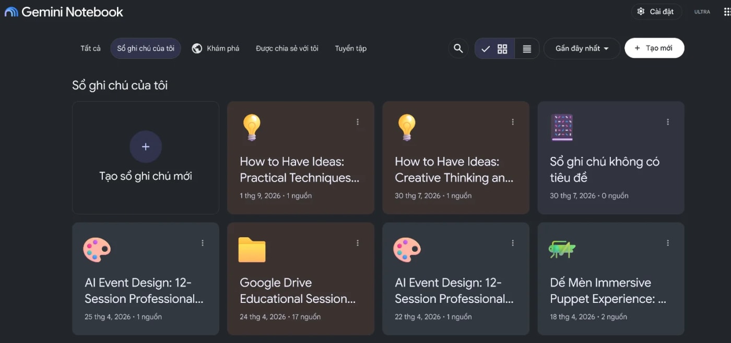731x343 pixels.
Task: Switch to Được chia sẻ với tôi tab
Action: [287, 48]
